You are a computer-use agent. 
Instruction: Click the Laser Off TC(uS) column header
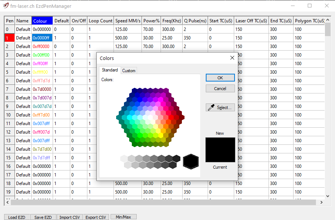(x=251, y=21)
